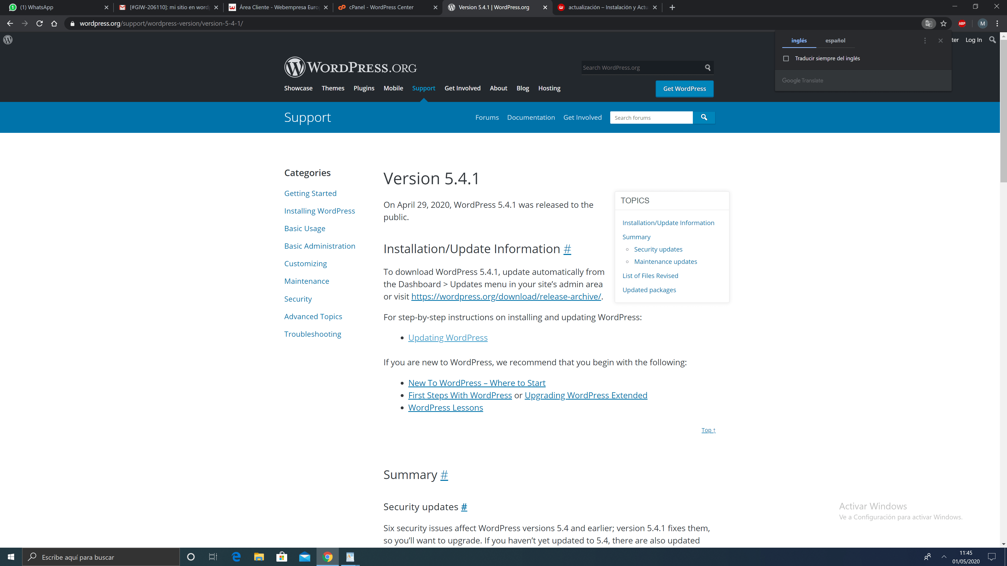The height and width of the screenshot is (566, 1007).
Task: Open the Windows Start menu
Action: 11,557
